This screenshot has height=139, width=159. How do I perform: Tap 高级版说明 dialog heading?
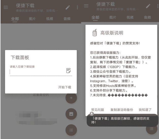[x=112, y=33]
